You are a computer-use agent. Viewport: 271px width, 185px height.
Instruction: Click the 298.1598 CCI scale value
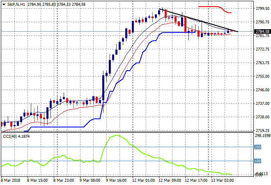click(x=262, y=135)
